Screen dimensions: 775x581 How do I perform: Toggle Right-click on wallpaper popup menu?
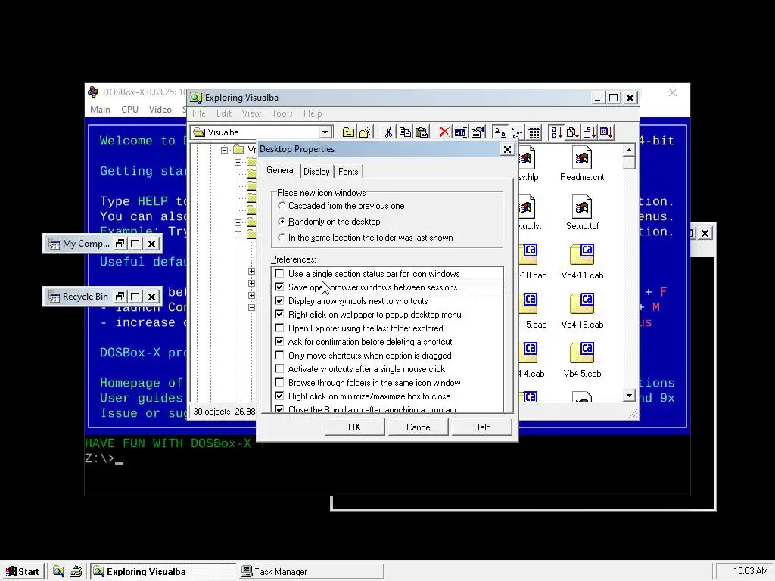279,314
